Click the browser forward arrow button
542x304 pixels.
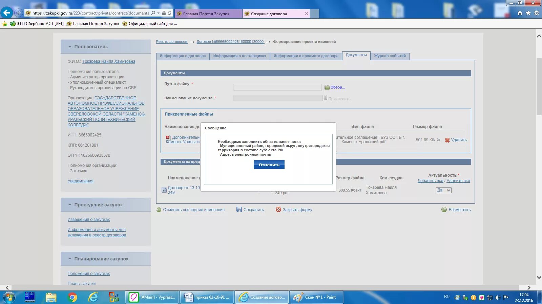[x=19, y=13]
